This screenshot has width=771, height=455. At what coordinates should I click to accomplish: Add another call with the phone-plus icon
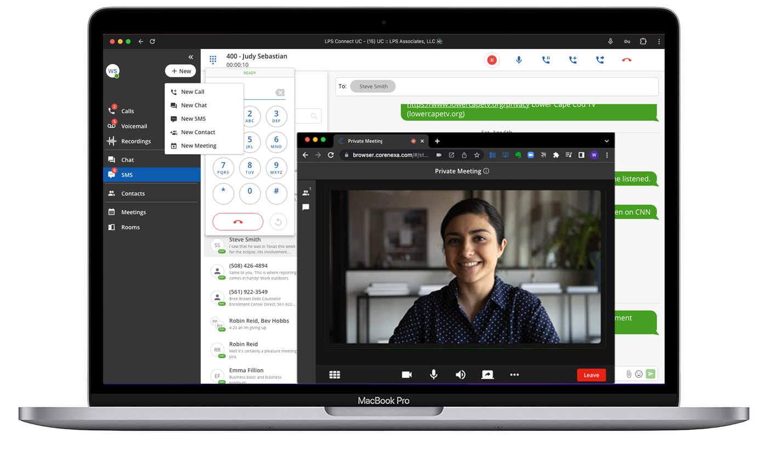pos(573,60)
